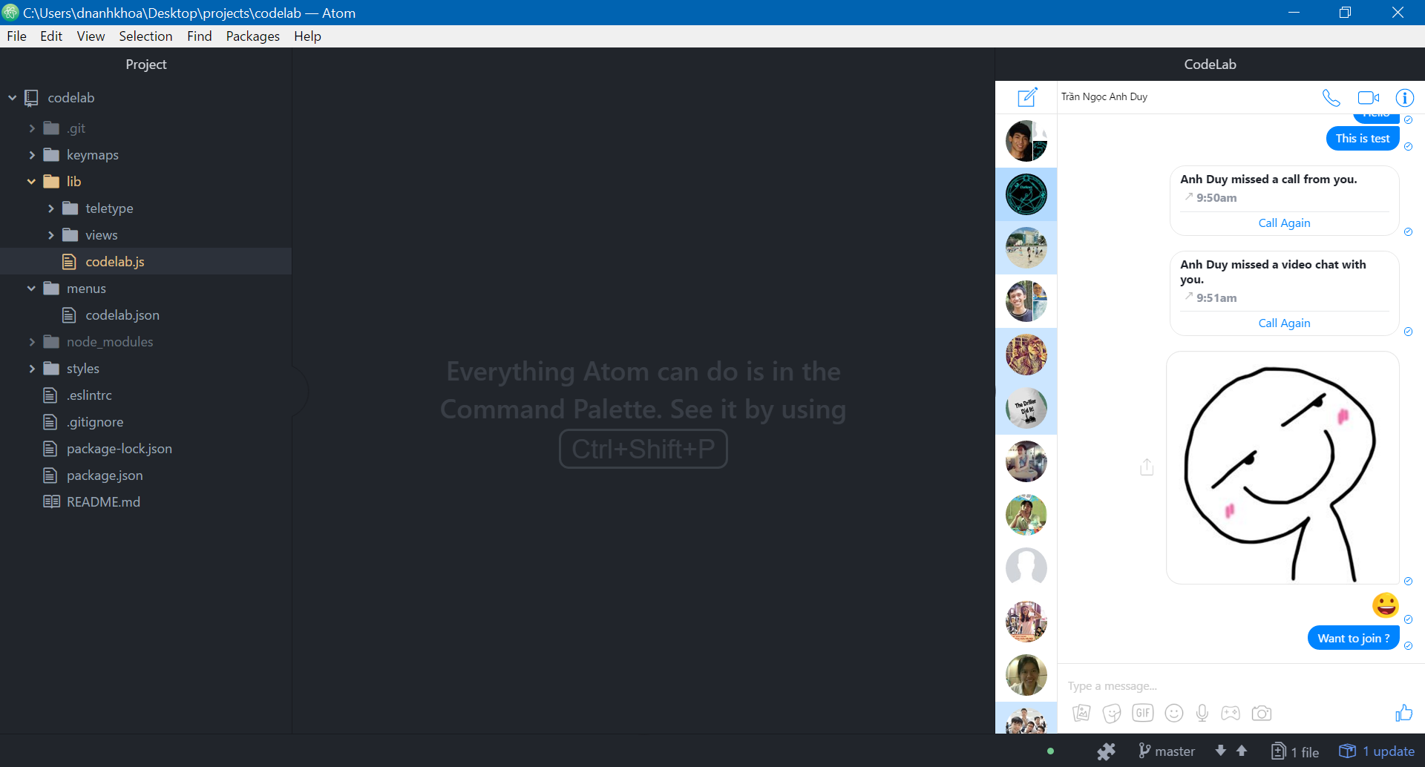Expand the teletype folder chevron
The image size is (1425, 767).
50,208
